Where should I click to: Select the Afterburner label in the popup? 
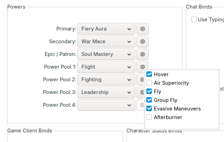click(x=168, y=117)
